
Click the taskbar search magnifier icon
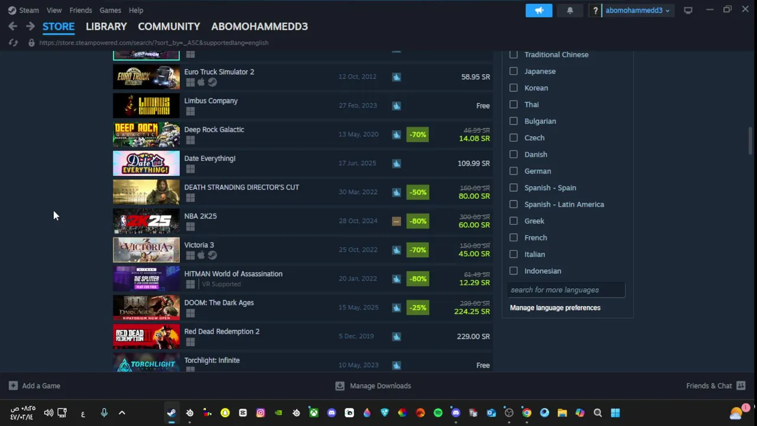click(x=597, y=413)
